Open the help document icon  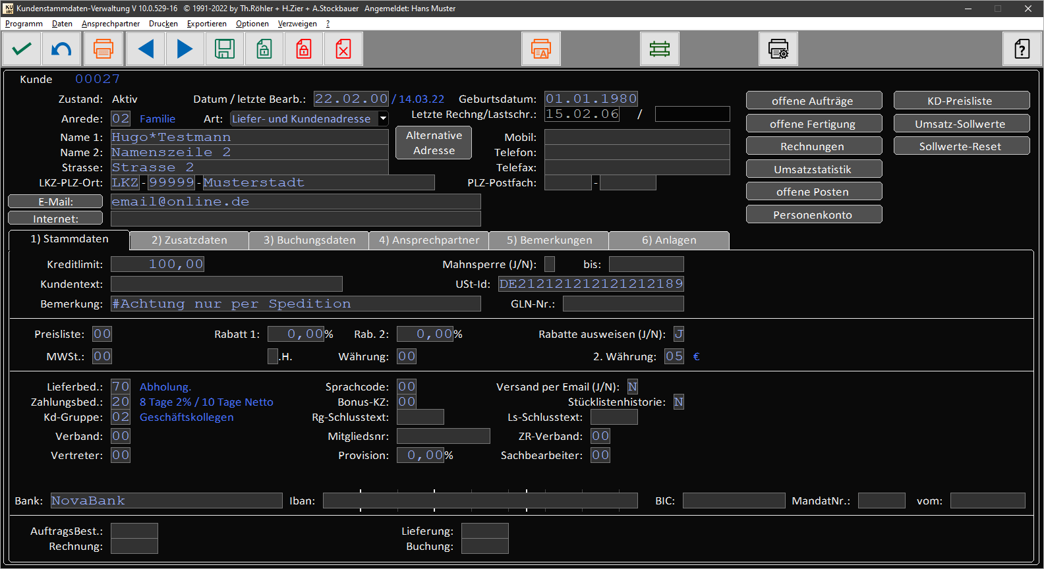click(1022, 49)
